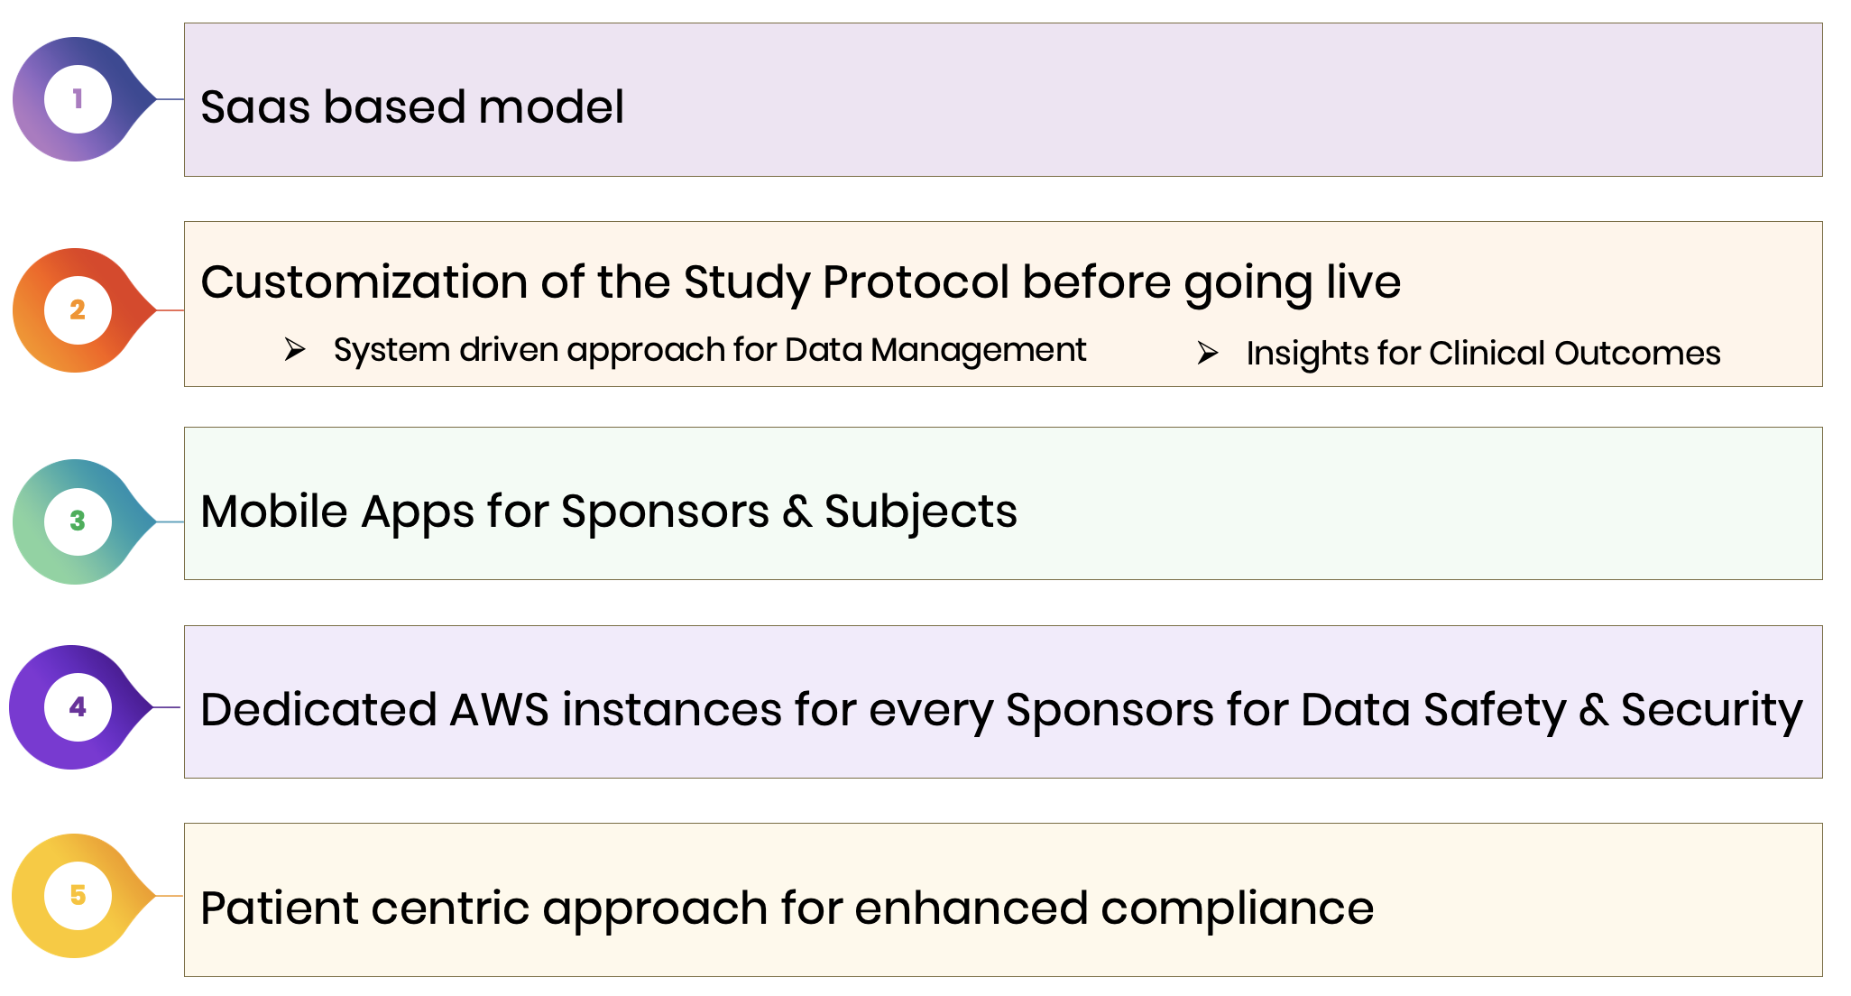Click "Insights for Clinical Outcomes" text
The image size is (1851, 996).
pos(1483,354)
